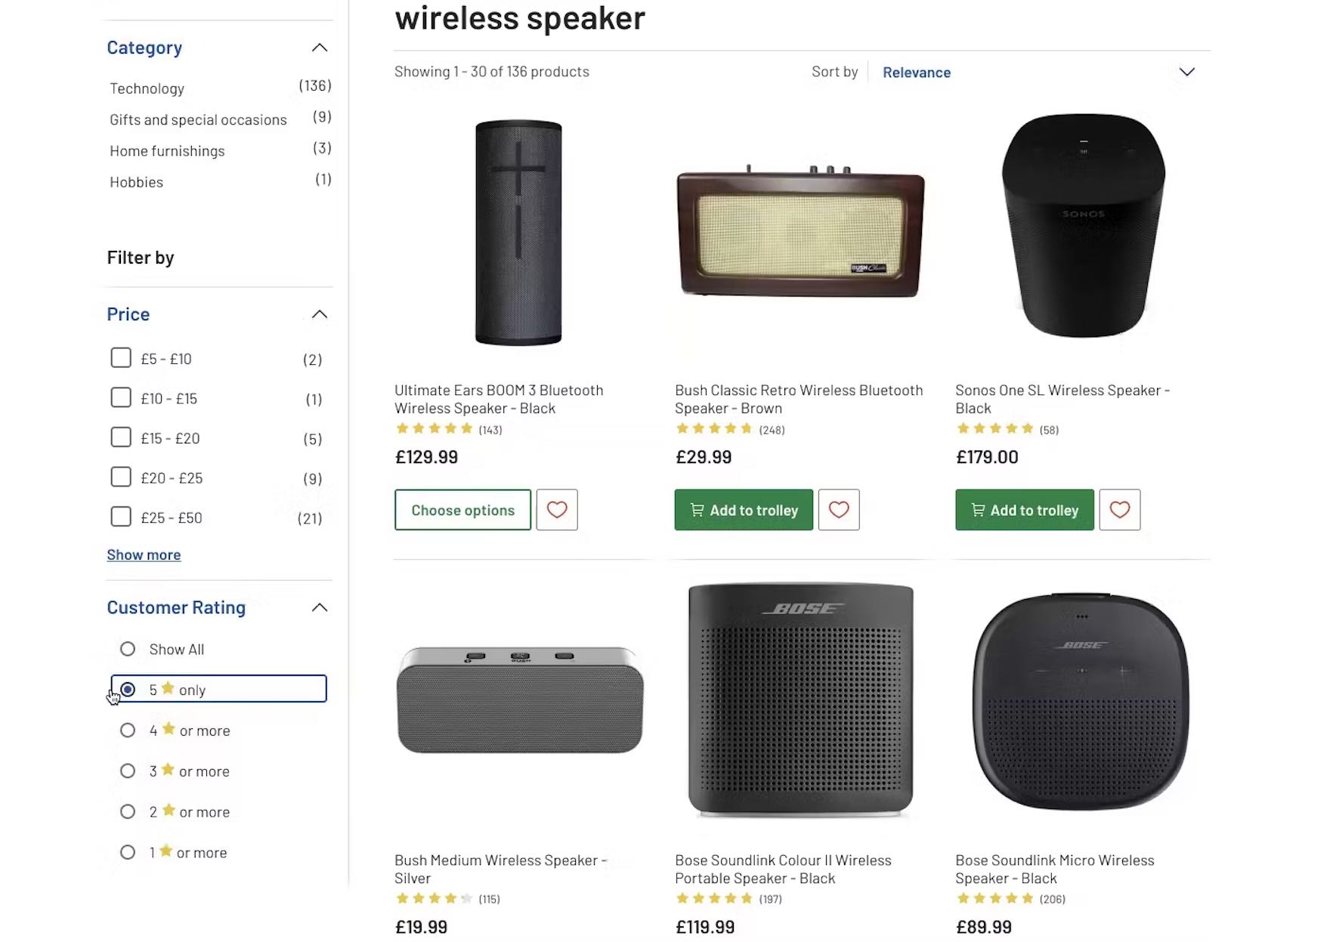The height and width of the screenshot is (942, 1330).
Task: Click the cart icon in Bush Classic's Add button
Action: coord(697,510)
